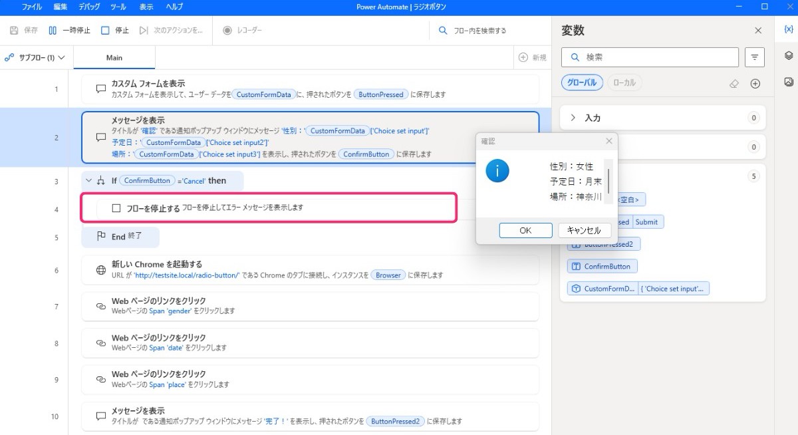Close the 変数 variables panel
Screen dimensions: 798x435
758,31
